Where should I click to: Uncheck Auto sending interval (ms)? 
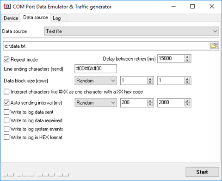pyautogui.click(x=6, y=103)
